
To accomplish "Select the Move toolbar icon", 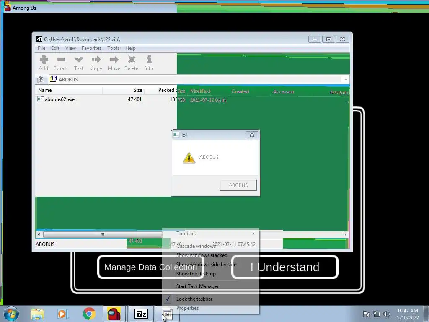I will [114, 63].
